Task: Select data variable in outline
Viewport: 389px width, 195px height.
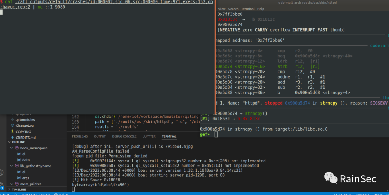Action: tap(26, 160)
